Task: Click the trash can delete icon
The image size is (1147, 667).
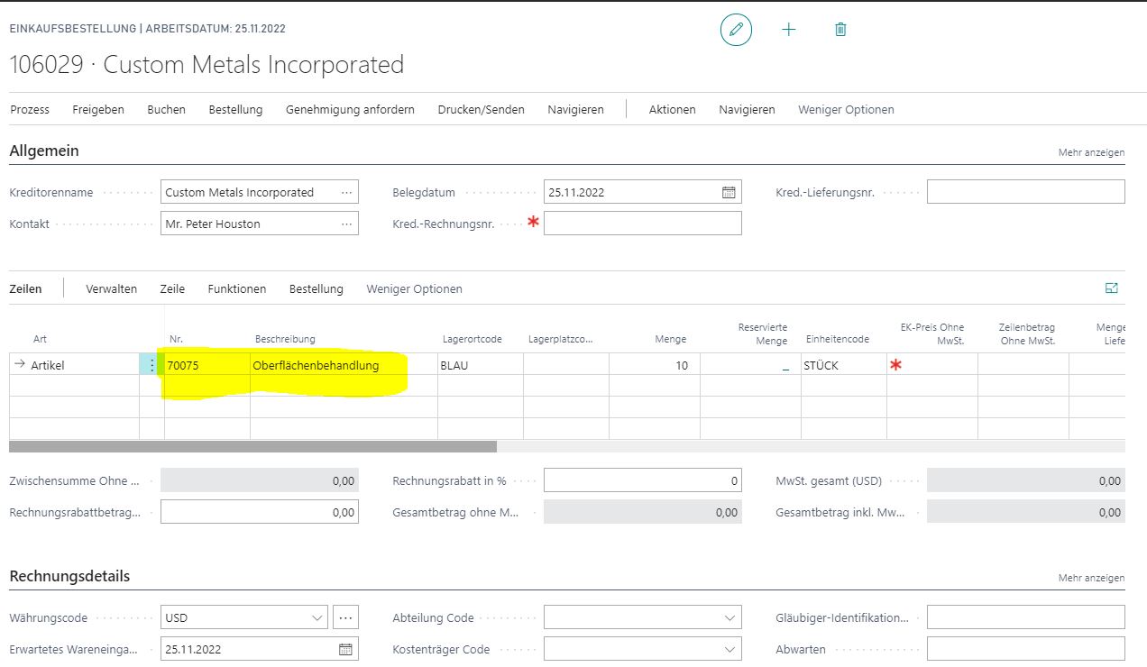Action: (x=840, y=30)
